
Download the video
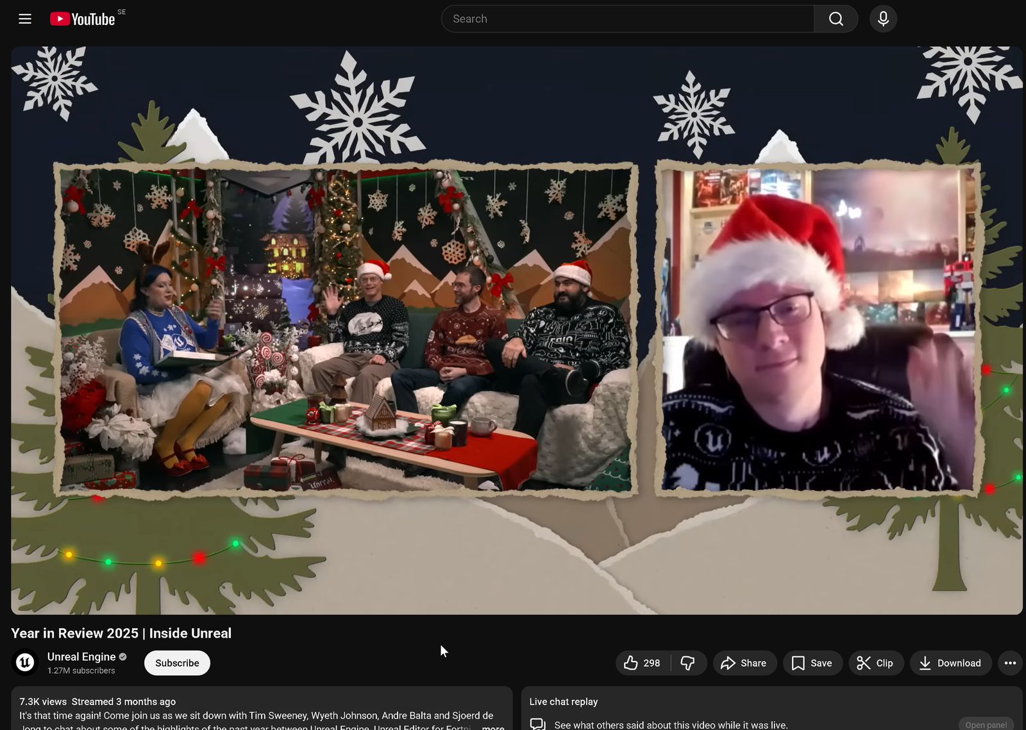(x=950, y=663)
